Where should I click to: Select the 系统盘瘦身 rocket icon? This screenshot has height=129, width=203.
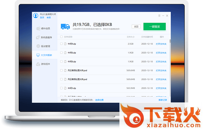pos(38,37)
